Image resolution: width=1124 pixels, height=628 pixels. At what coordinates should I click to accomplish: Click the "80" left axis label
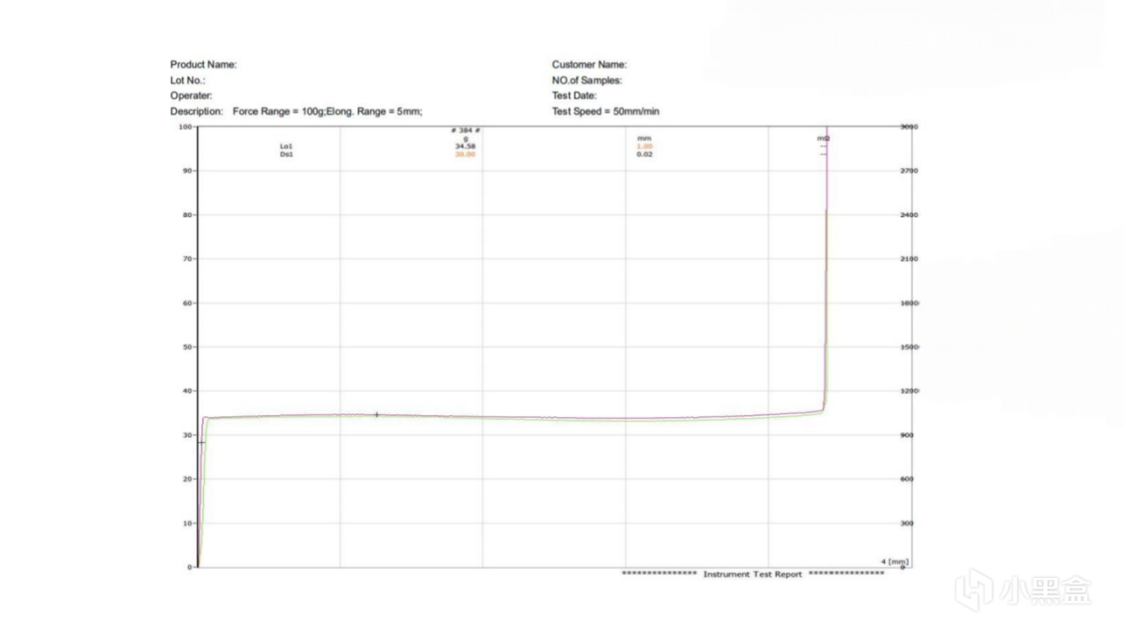pos(187,215)
